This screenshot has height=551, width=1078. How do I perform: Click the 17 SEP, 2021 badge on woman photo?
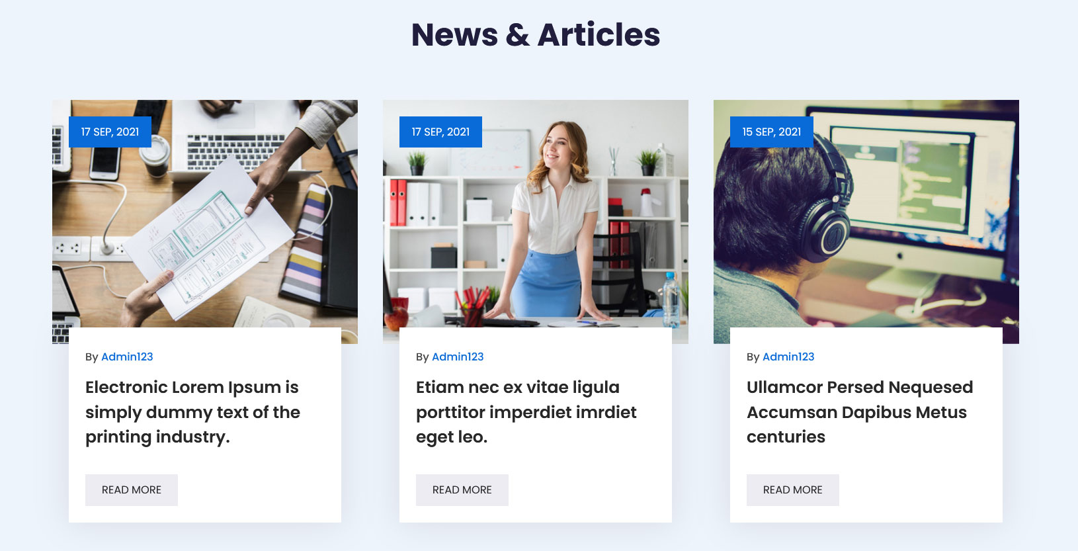[440, 132]
